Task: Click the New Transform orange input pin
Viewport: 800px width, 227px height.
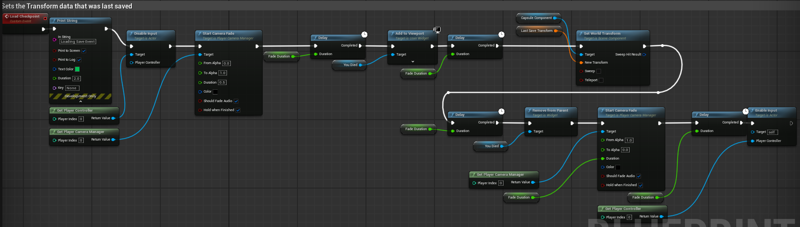Action: (581, 63)
